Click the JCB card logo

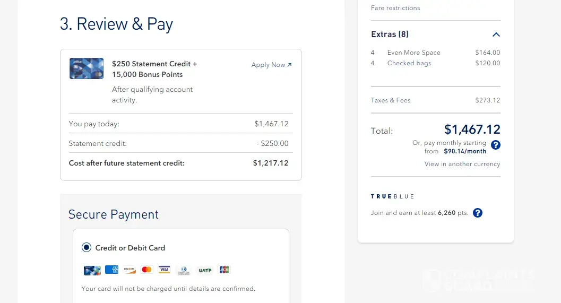tap(225, 270)
